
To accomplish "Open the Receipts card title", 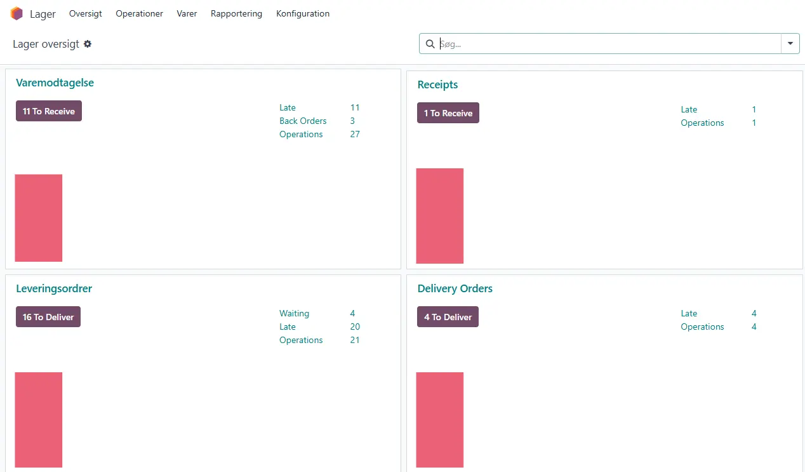I will click(x=437, y=84).
